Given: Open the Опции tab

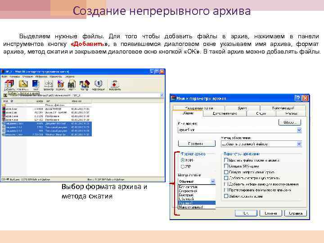Looking at the screenshot, I should pyautogui.click(x=261, y=113).
